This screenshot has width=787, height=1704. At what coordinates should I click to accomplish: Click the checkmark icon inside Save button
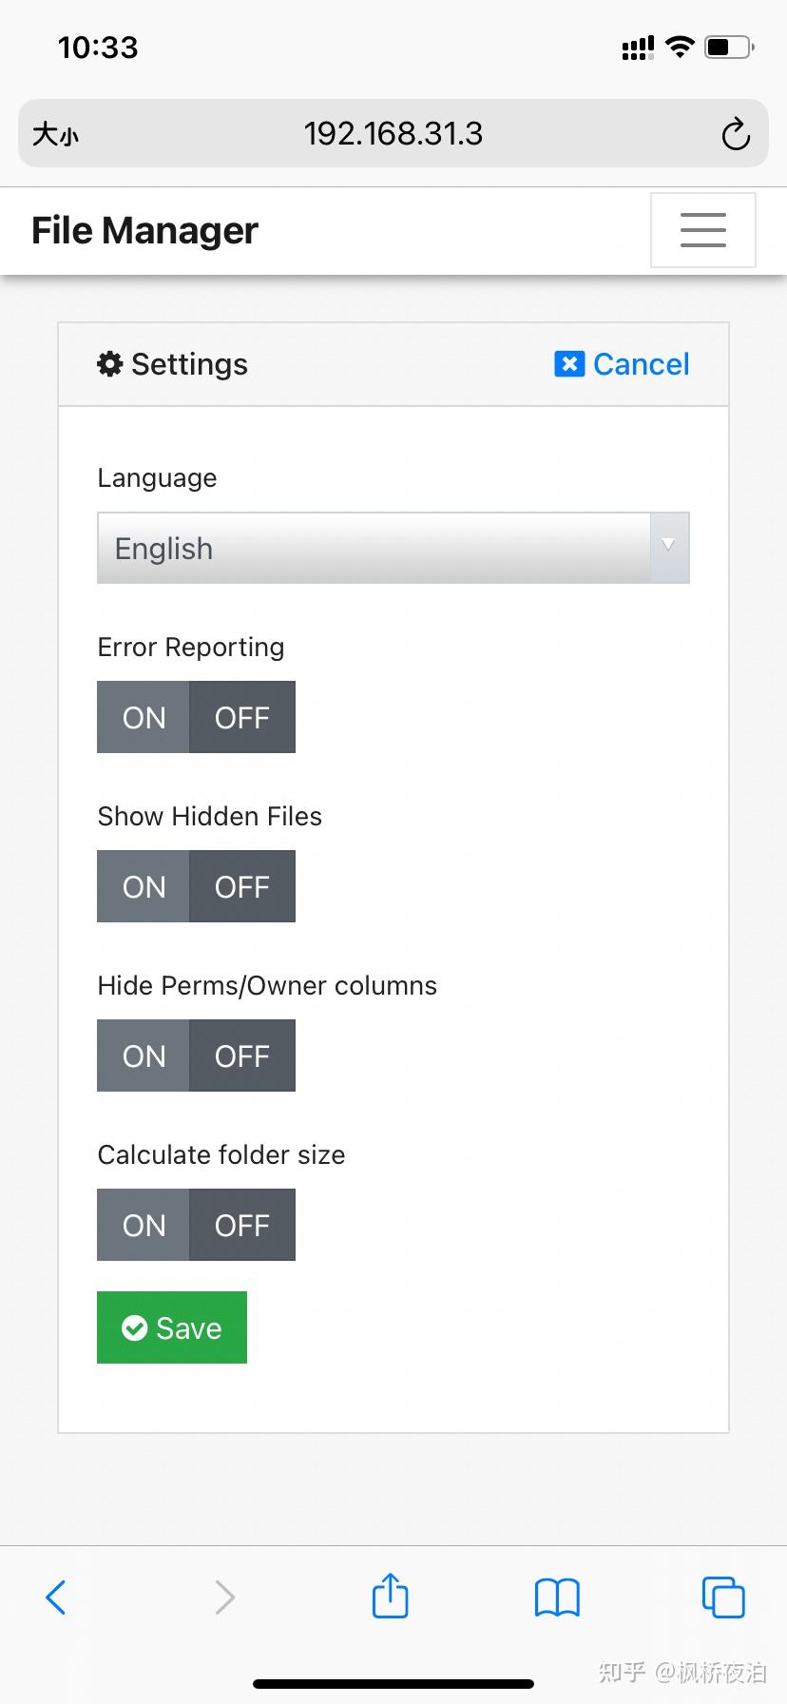click(134, 1326)
